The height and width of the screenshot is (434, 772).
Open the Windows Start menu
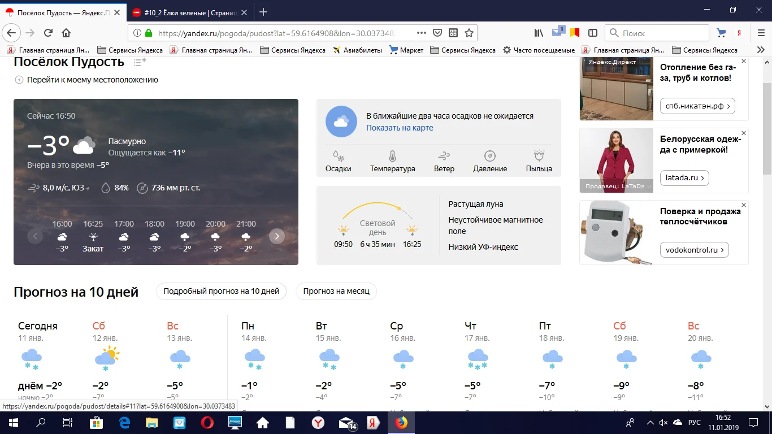point(13,422)
